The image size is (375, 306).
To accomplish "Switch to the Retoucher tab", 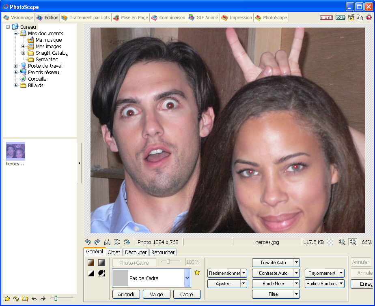I will pos(163,252).
